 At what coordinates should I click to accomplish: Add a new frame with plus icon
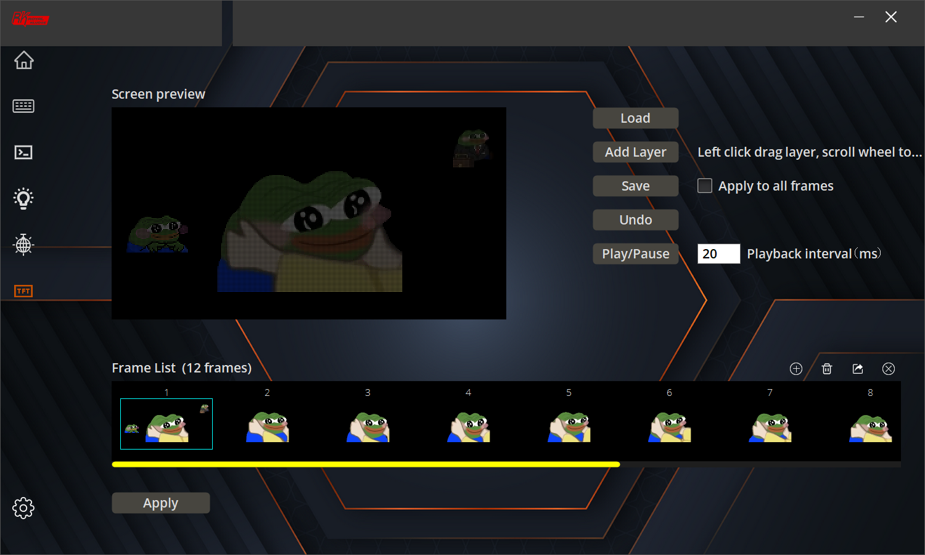pos(796,369)
